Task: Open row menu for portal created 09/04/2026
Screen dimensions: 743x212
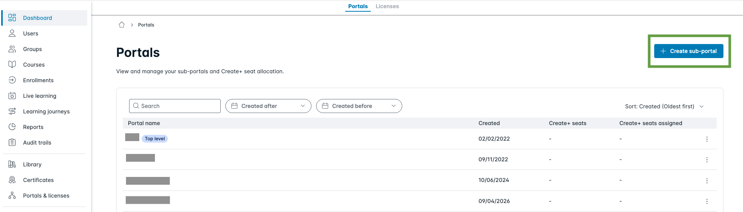Action: pos(707,201)
